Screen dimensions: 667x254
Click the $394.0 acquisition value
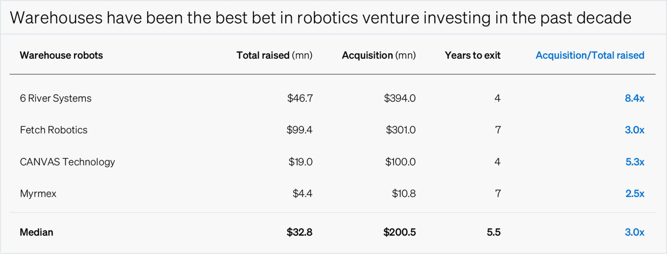[400, 98]
